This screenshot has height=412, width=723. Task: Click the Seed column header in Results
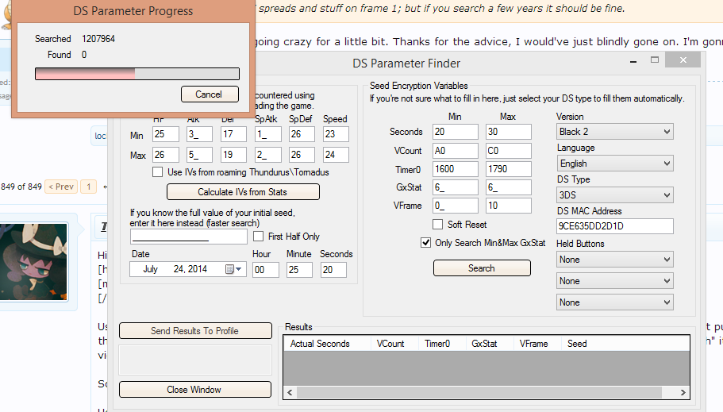tap(577, 344)
